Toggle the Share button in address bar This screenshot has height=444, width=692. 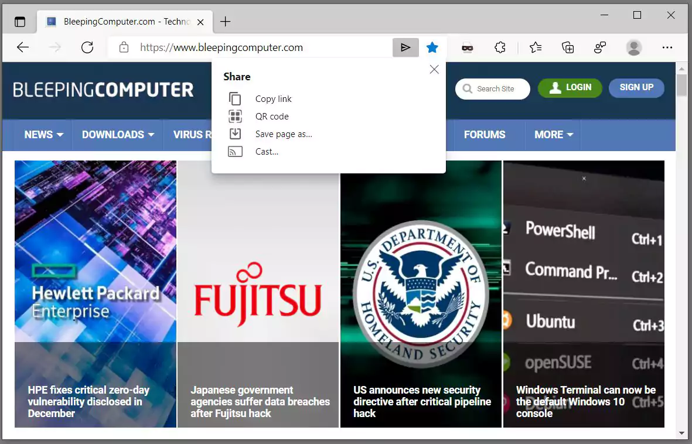405,47
